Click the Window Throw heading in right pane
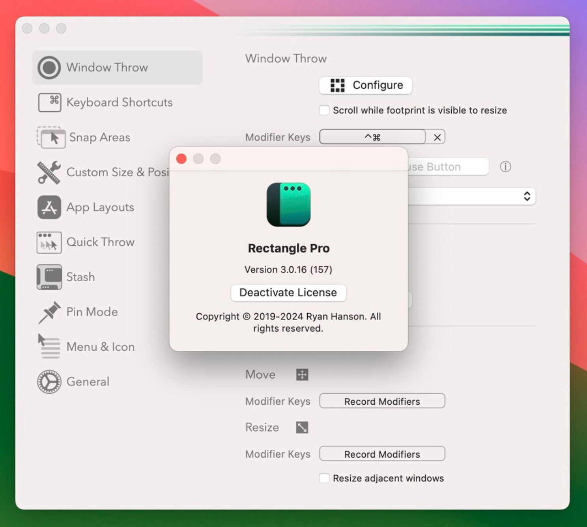 click(x=286, y=58)
